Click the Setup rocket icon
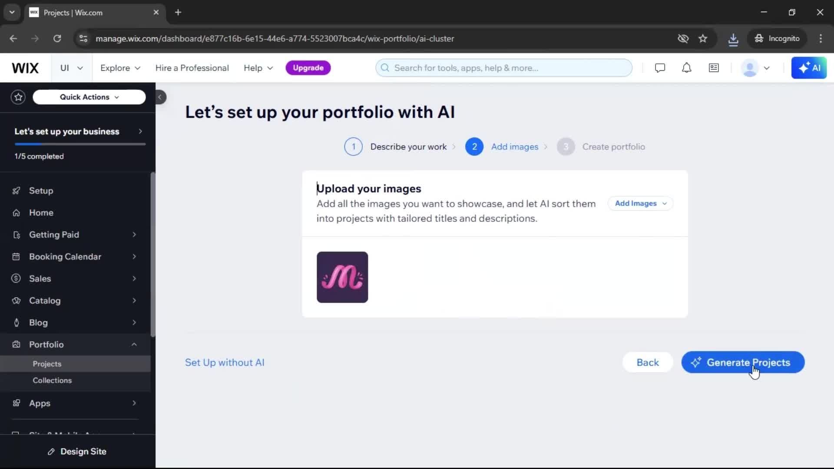The image size is (834, 469). click(x=17, y=191)
